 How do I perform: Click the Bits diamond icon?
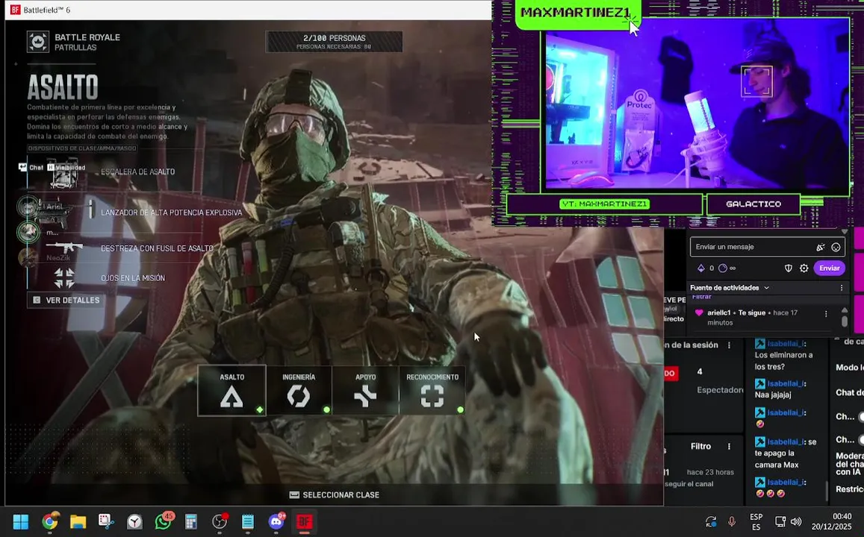(701, 268)
